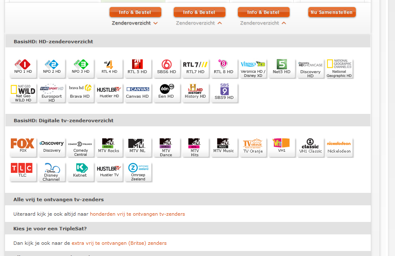Click the BasisHD: HD-zenderoverzicht header
The width and height of the screenshot is (395, 256).
(x=188, y=42)
